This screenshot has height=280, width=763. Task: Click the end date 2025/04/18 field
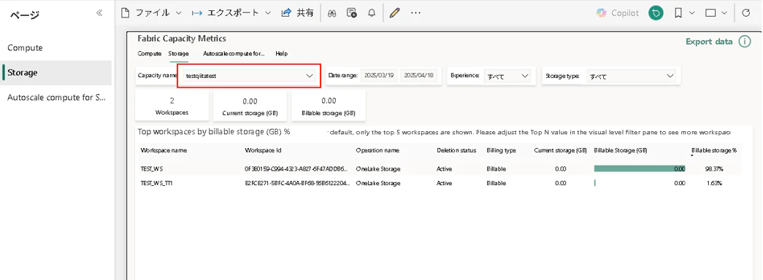click(x=418, y=75)
